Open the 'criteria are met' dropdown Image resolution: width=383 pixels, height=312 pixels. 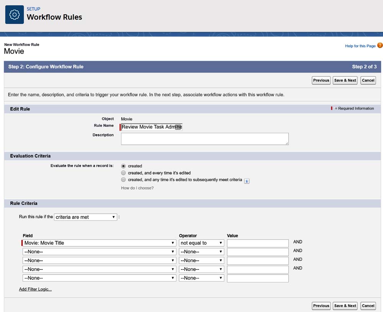[85, 217]
